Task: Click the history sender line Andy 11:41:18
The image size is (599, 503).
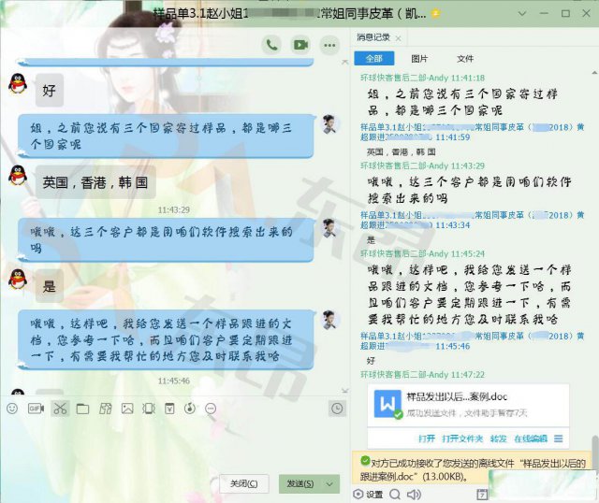Action: [x=422, y=78]
